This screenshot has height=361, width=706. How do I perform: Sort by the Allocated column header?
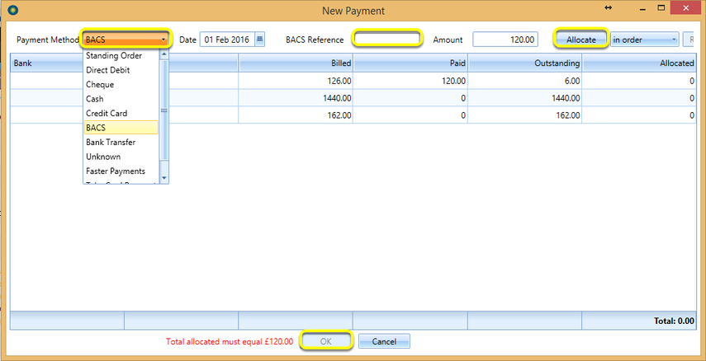click(x=639, y=63)
